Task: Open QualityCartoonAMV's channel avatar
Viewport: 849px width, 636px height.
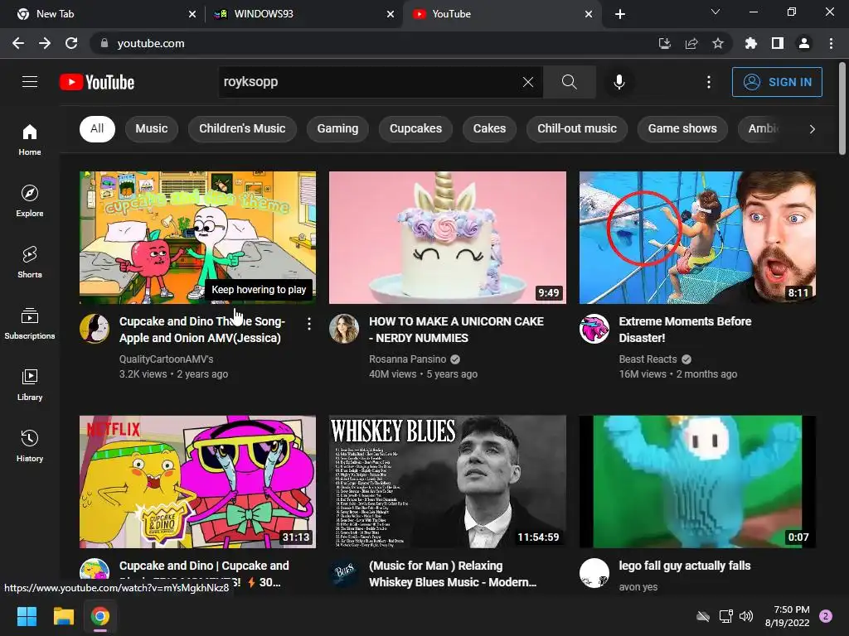Action: [95, 328]
